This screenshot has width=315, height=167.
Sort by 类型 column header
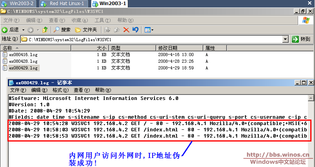tap(132, 48)
